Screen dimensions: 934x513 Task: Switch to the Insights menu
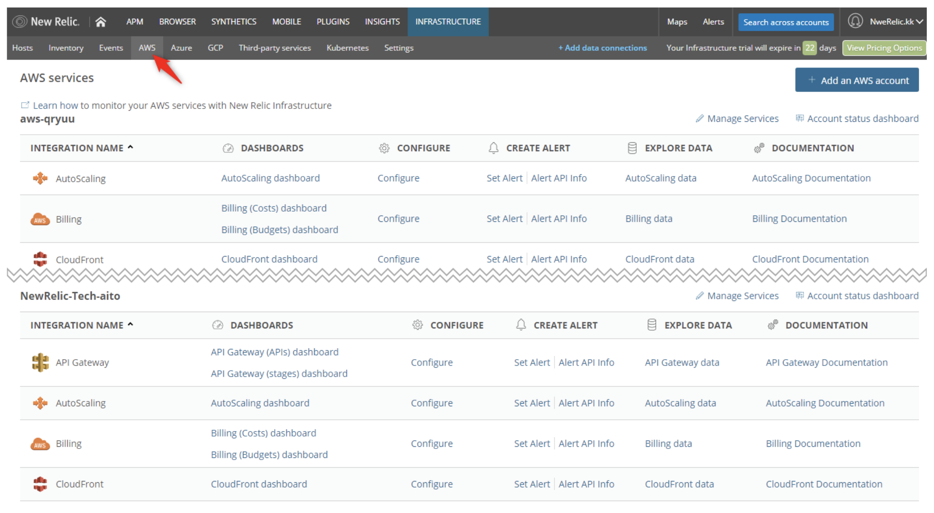[x=382, y=21]
